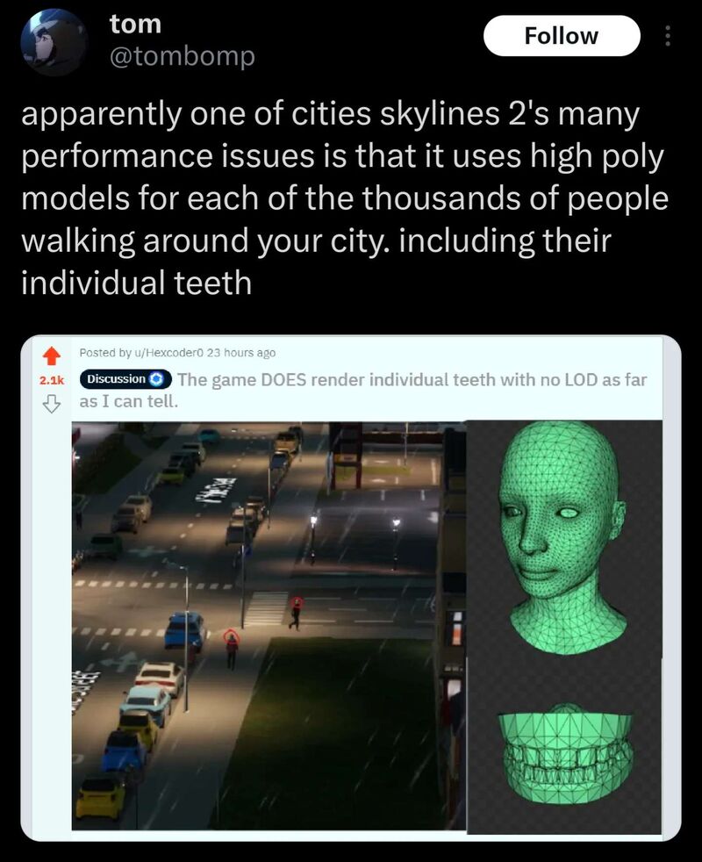Downvote the Reddit post arrow
Viewport: 702px width, 862px height.
51,404
